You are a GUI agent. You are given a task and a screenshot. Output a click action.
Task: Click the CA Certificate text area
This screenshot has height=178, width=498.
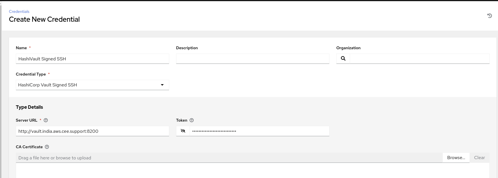pyautogui.click(x=252, y=171)
